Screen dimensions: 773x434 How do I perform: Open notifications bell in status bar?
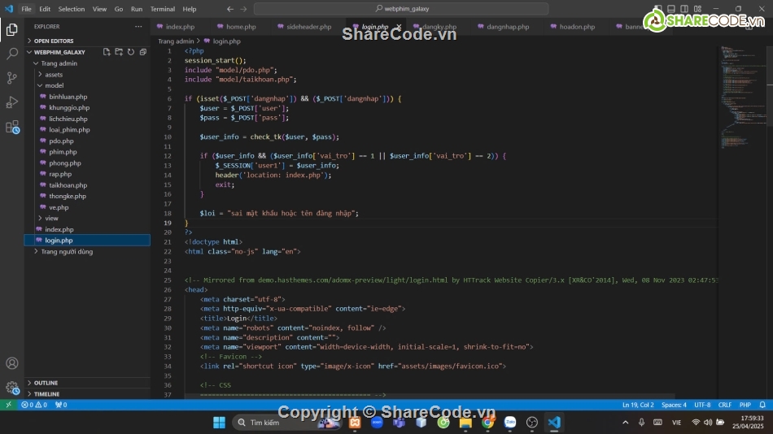[762, 405]
